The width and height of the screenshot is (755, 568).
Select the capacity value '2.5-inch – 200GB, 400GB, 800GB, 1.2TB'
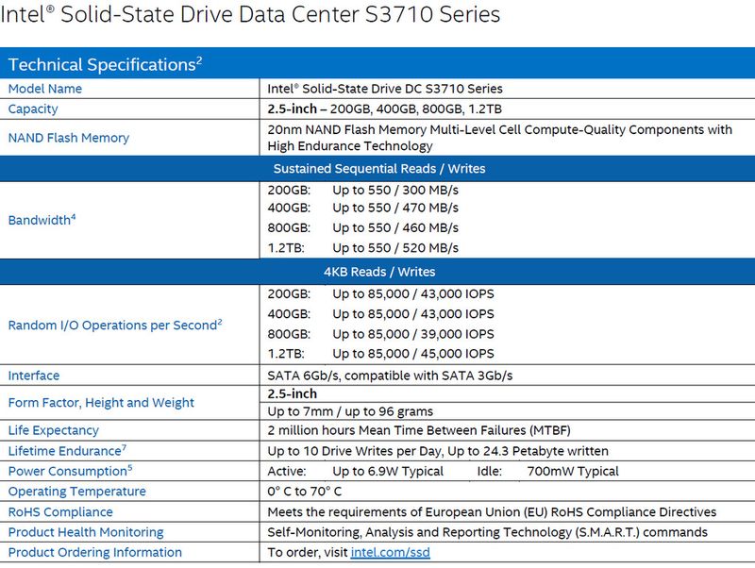click(x=384, y=109)
